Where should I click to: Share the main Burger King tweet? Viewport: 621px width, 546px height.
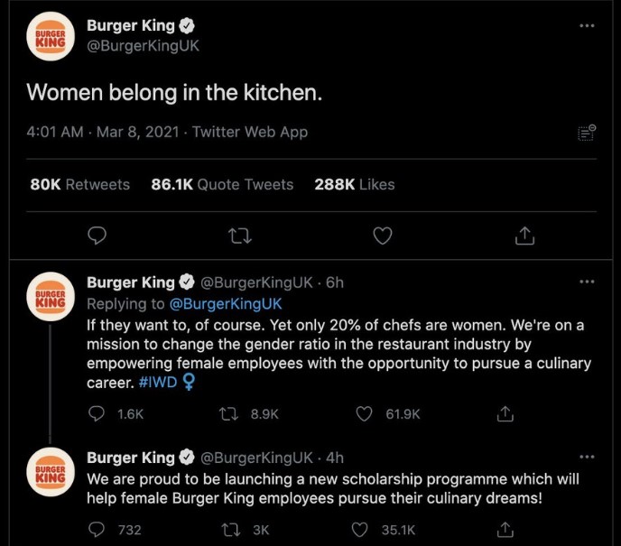[524, 236]
